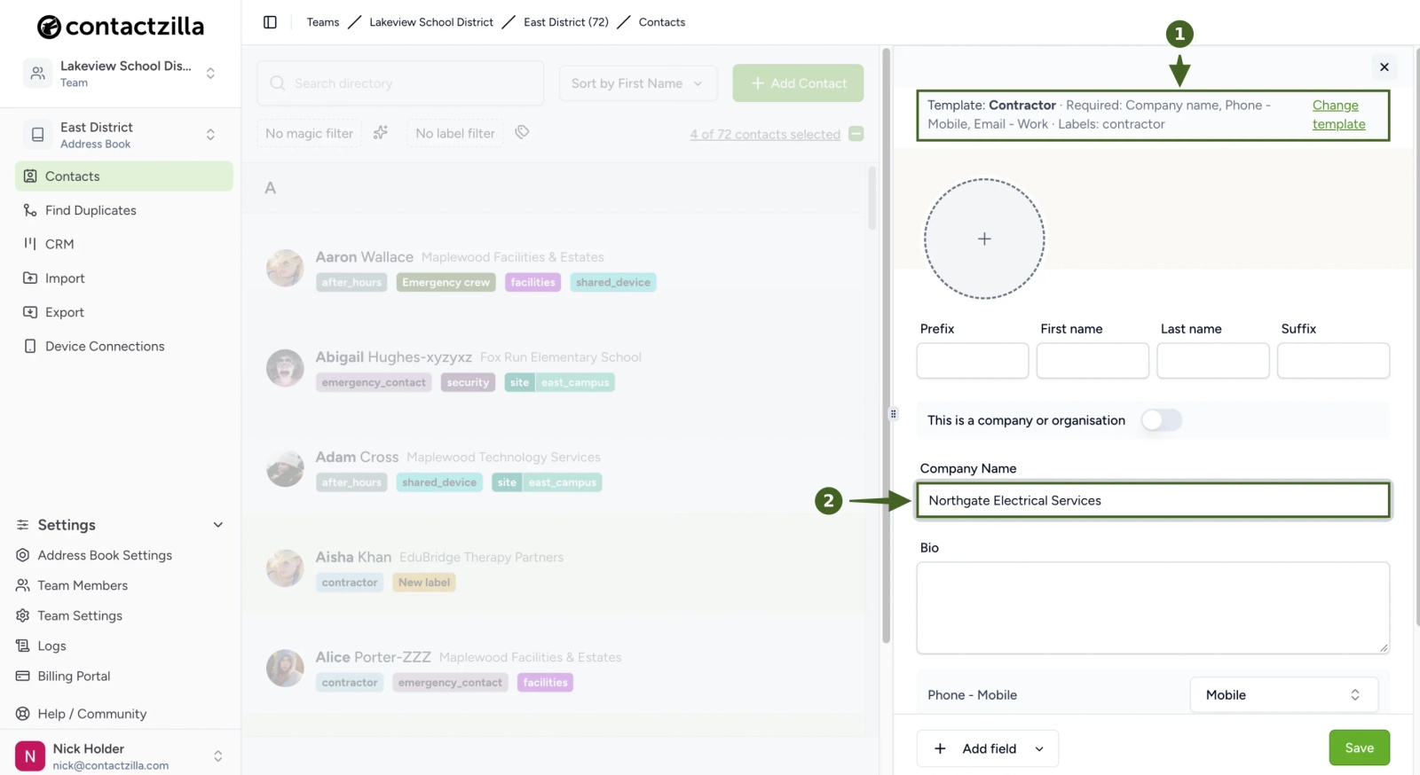
Task: Open the Mobile phone type dropdown
Action: point(1283,695)
